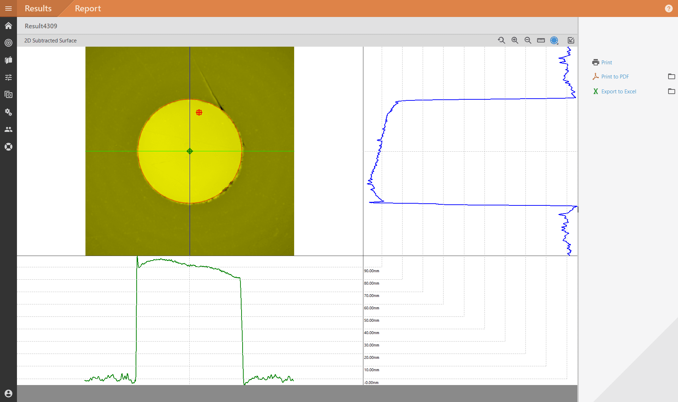Select the Zoom Out tool
The image size is (678, 402).
tap(528, 40)
